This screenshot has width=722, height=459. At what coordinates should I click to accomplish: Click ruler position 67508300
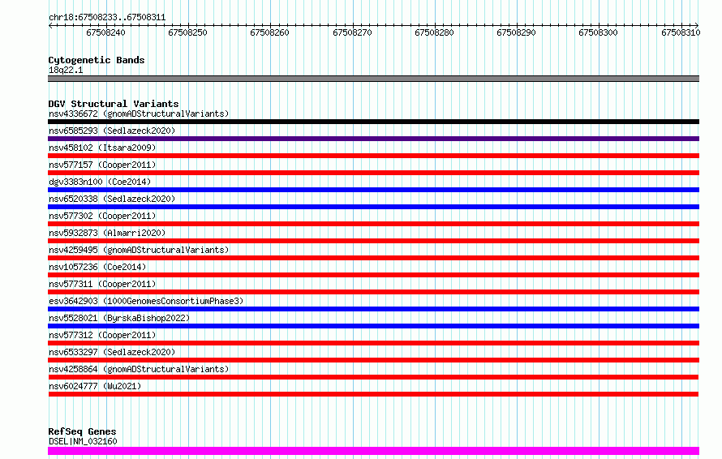[598, 32]
